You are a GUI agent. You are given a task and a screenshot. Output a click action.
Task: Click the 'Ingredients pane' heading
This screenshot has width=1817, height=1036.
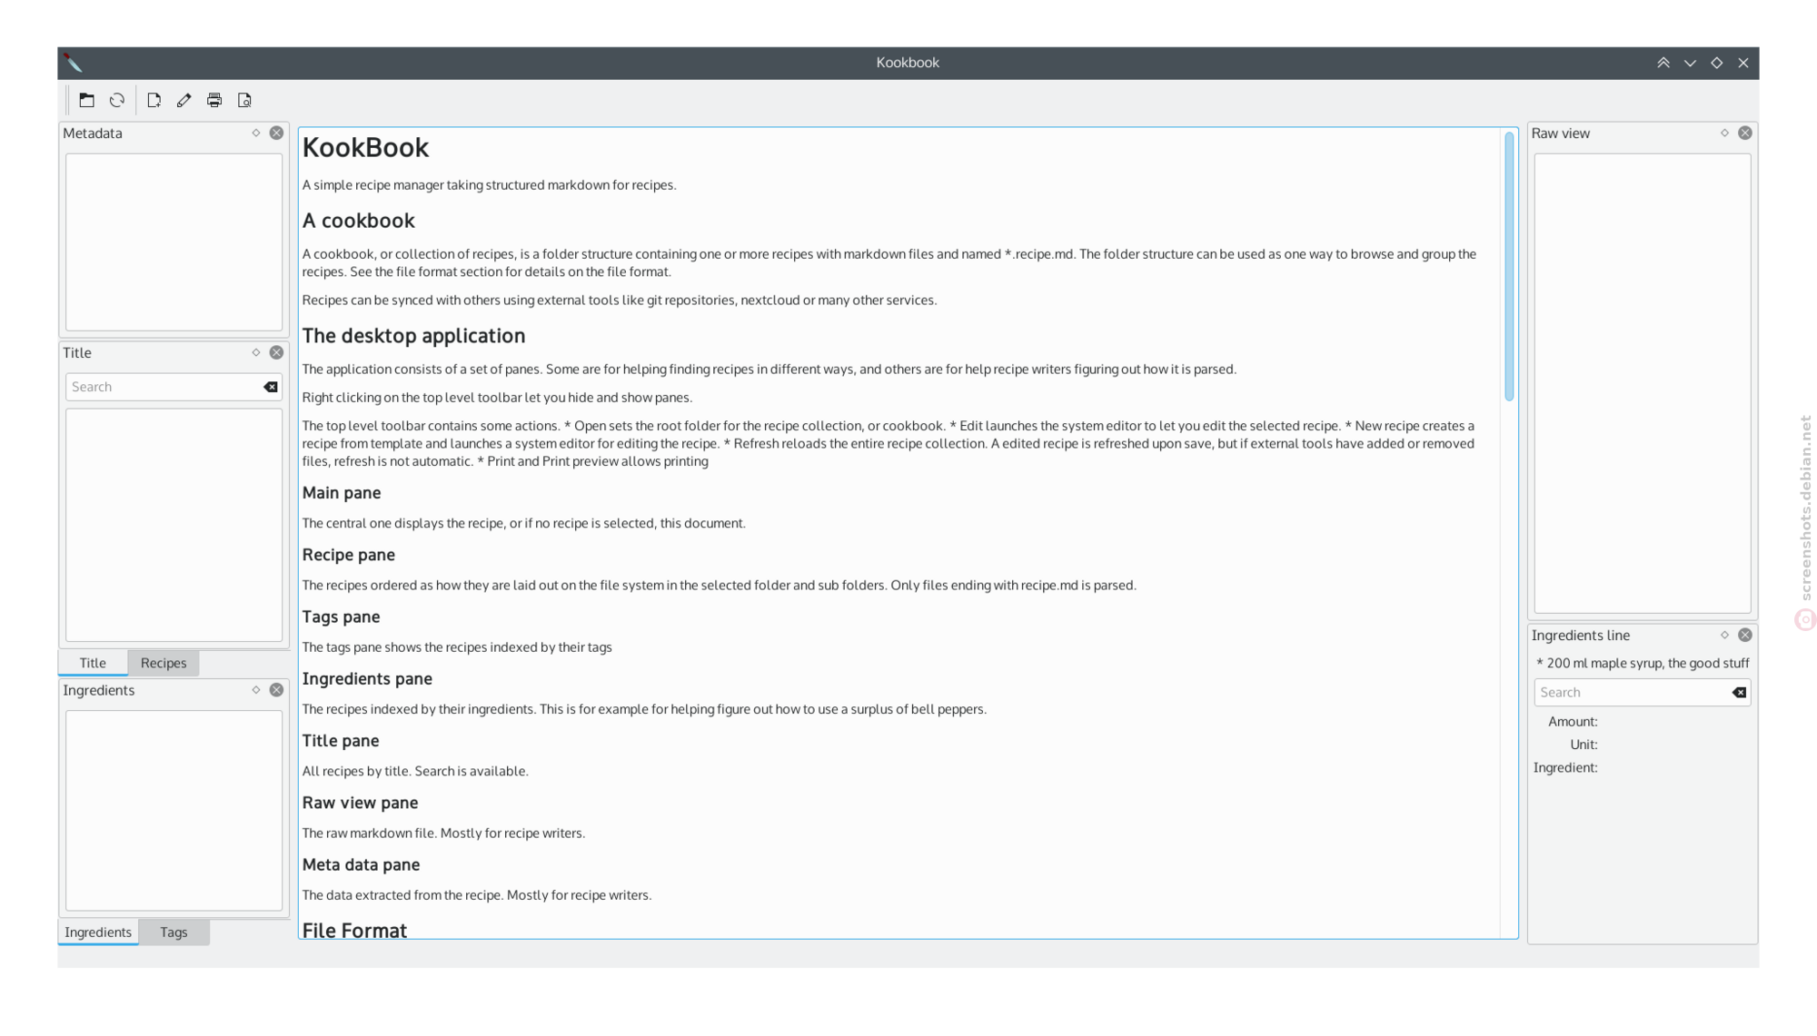pyautogui.click(x=367, y=679)
